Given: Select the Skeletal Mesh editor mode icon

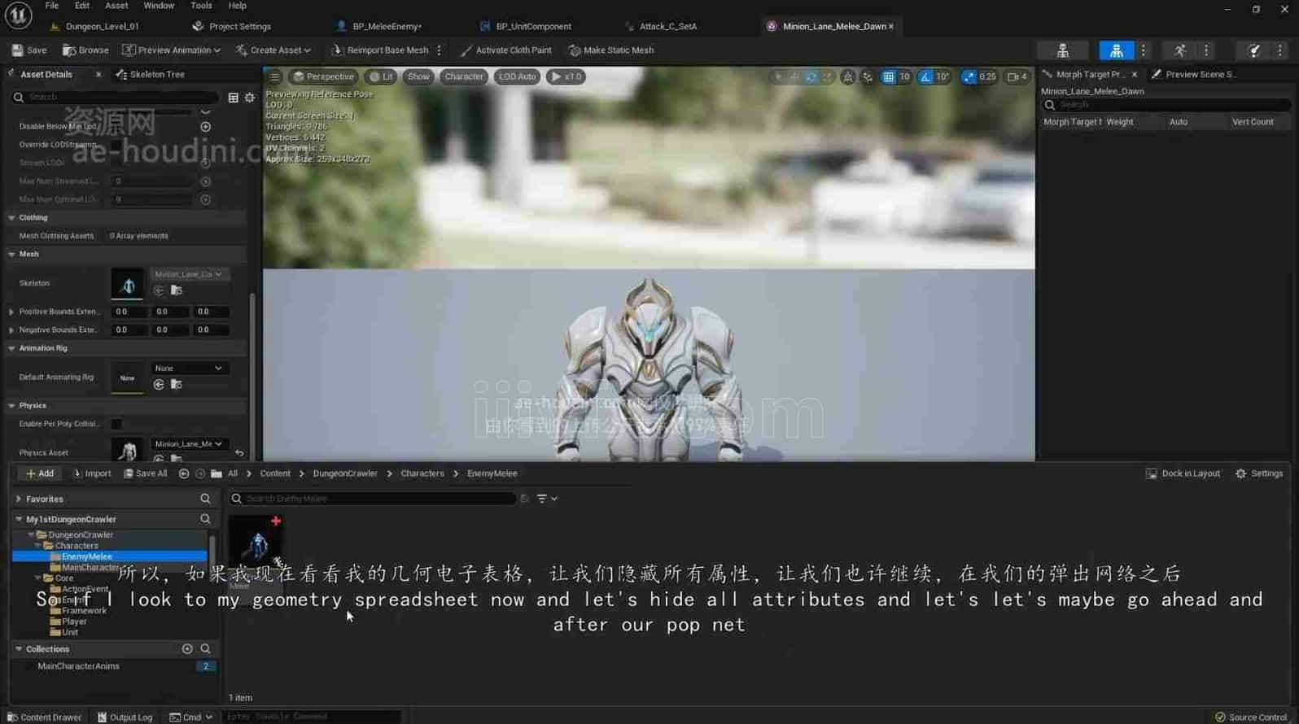Looking at the screenshot, I should [1116, 50].
